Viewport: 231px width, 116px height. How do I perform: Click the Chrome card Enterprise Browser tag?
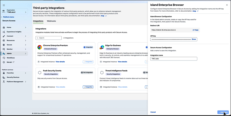[x=51, y=49]
